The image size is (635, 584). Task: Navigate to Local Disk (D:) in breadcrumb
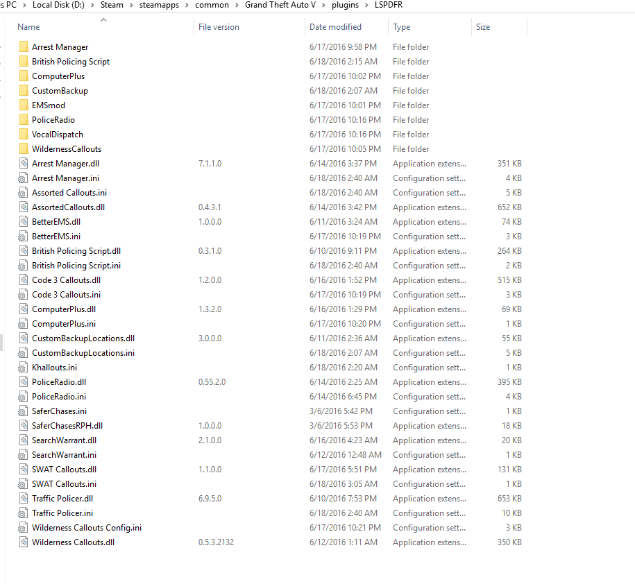tap(58, 5)
